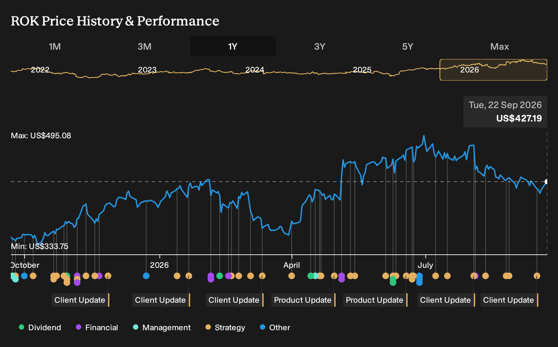Click green Dividend dot between 2026 and April
Screen dimensions: 558x347
220,276
